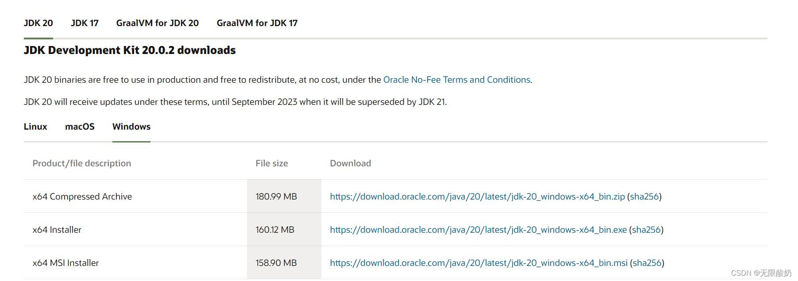Open sha256 checksum for the zip archive
Image resolution: width=798 pixels, height=281 pixels.
tap(644, 196)
